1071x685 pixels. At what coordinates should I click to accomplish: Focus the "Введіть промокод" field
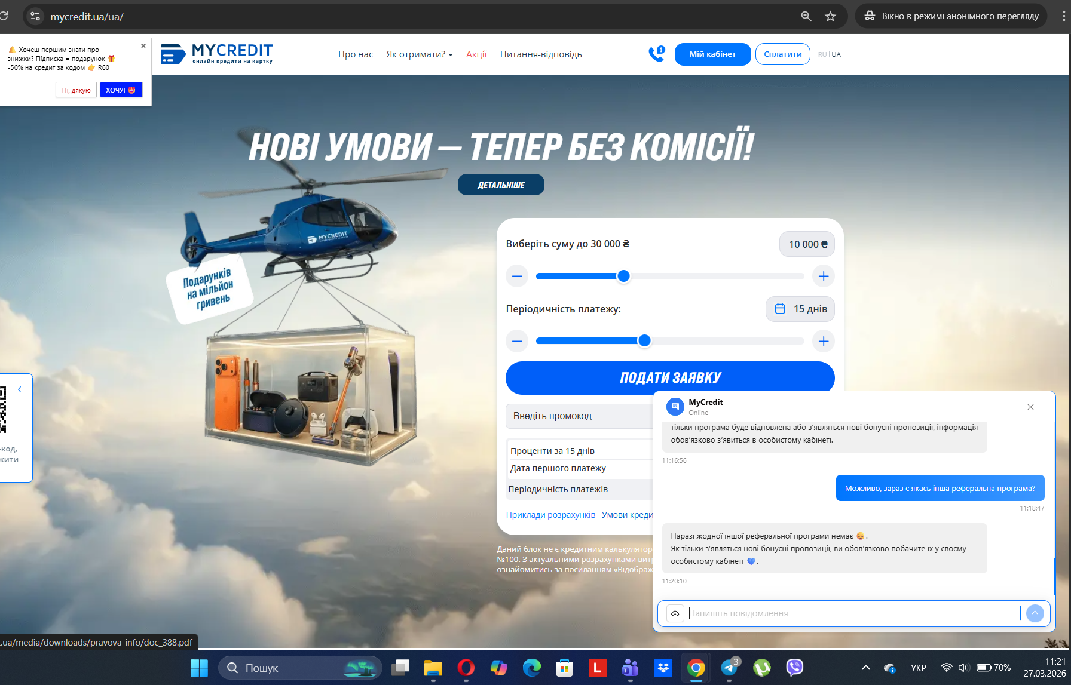(579, 416)
